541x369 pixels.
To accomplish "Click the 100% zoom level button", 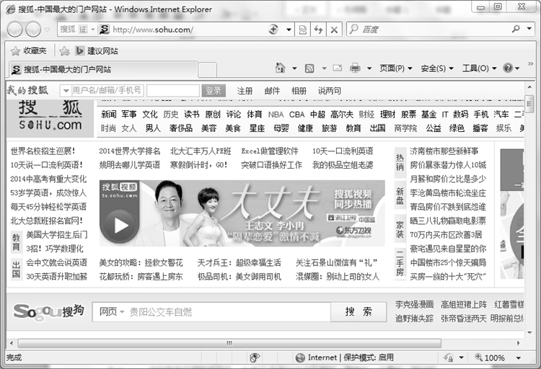I will pos(490,357).
